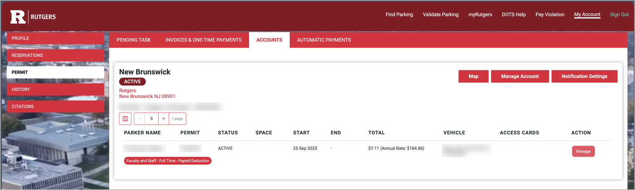
Task: Click Status column header
Action: (228, 133)
